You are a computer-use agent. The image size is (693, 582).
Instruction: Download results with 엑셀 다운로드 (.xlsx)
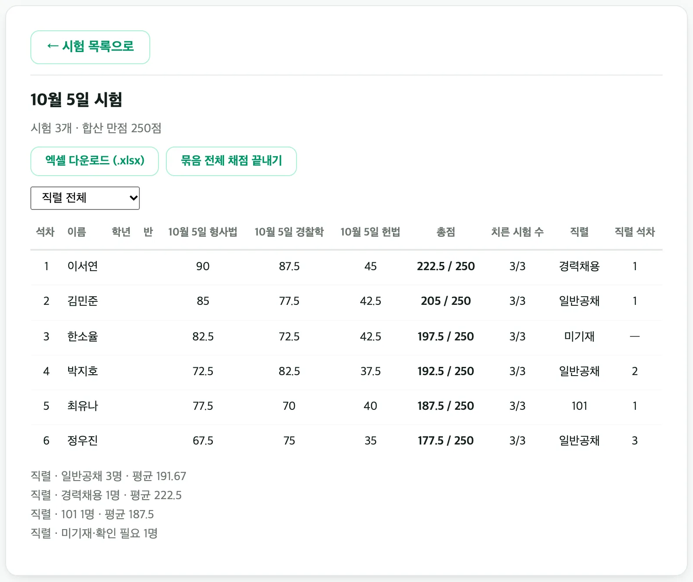pyautogui.click(x=95, y=161)
